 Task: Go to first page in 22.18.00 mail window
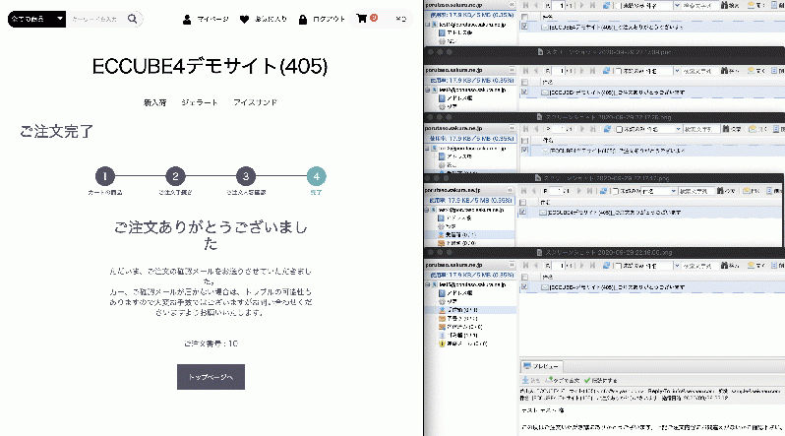click(525, 265)
